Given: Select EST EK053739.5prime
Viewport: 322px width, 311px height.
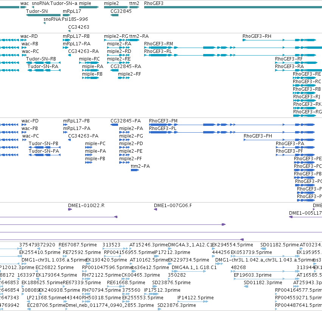Looking at the screenshot, I should click(x=265, y=256).
